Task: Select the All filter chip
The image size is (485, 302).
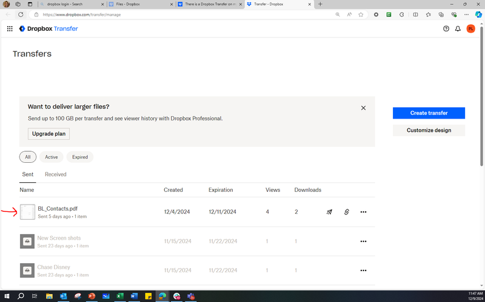Action: (28, 157)
